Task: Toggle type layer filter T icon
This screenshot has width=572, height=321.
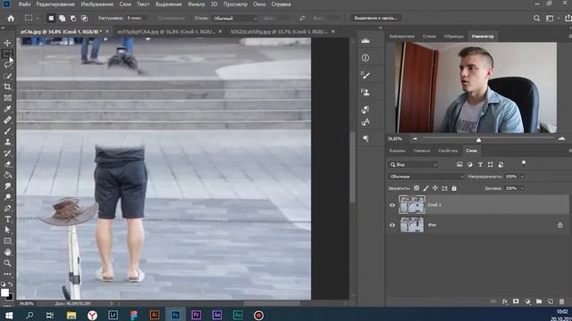Action: pyautogui.click(x=480, y=165)
